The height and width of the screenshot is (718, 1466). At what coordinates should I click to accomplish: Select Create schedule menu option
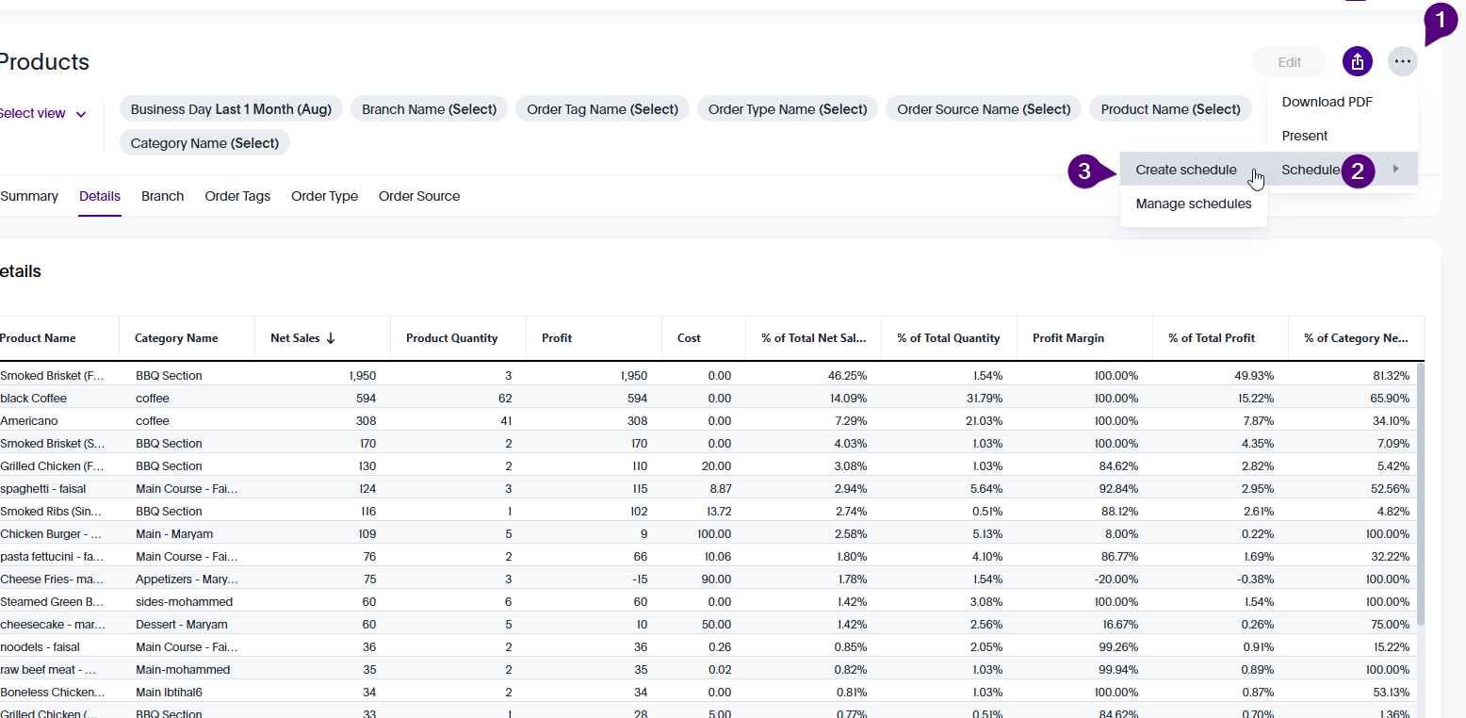(x=1185, y=170)
